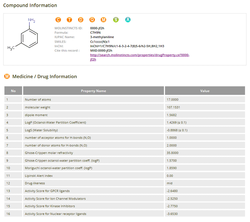Click the value -3.6530

(172, 214)
